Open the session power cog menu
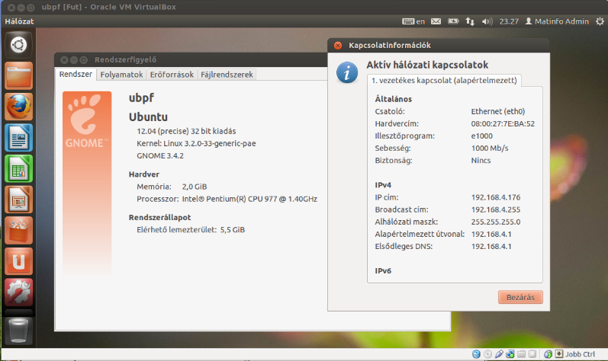The height and width of the screenshot is (361, 608). 600,21
